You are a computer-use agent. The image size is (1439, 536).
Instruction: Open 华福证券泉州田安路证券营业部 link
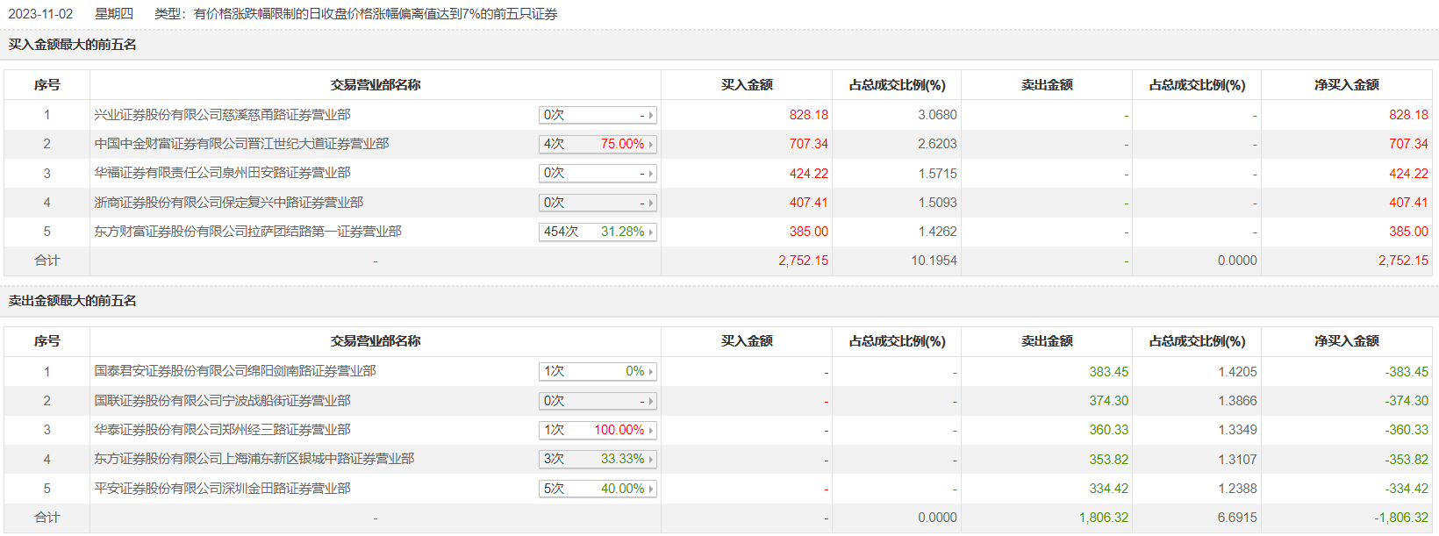pyautogui.click(x=222, y=173)
